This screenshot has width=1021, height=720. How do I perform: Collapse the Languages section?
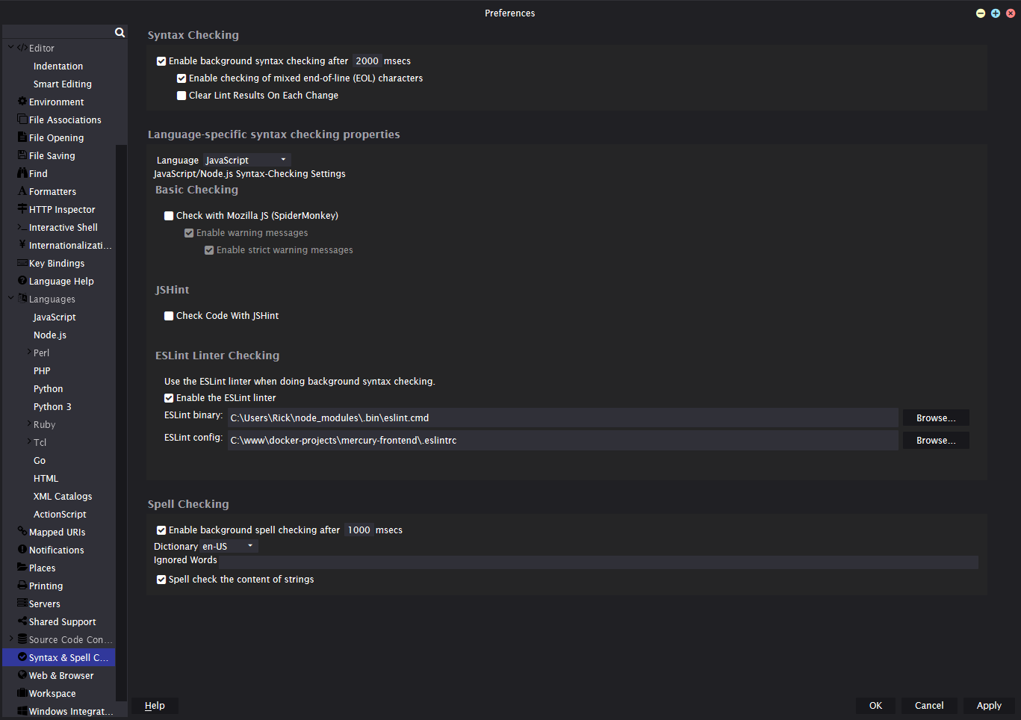[x=10, y=299]
